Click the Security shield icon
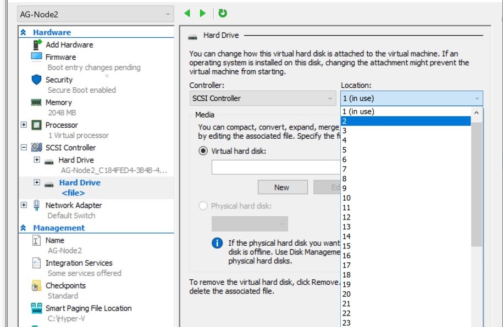The width and height of the screenshot is (503, 327). click(37, 80)
